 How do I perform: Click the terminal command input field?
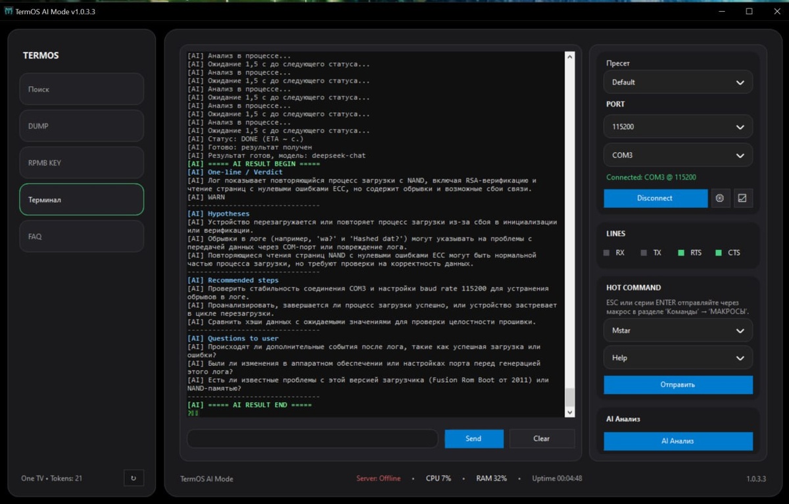(312, 439)
